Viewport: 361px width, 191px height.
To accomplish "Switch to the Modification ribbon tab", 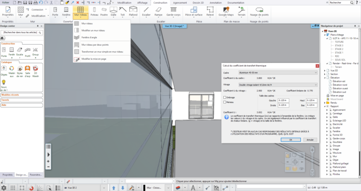I will 124,3.
